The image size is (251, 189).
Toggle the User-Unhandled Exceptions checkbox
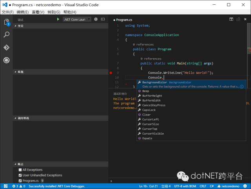tap(20, 175)
